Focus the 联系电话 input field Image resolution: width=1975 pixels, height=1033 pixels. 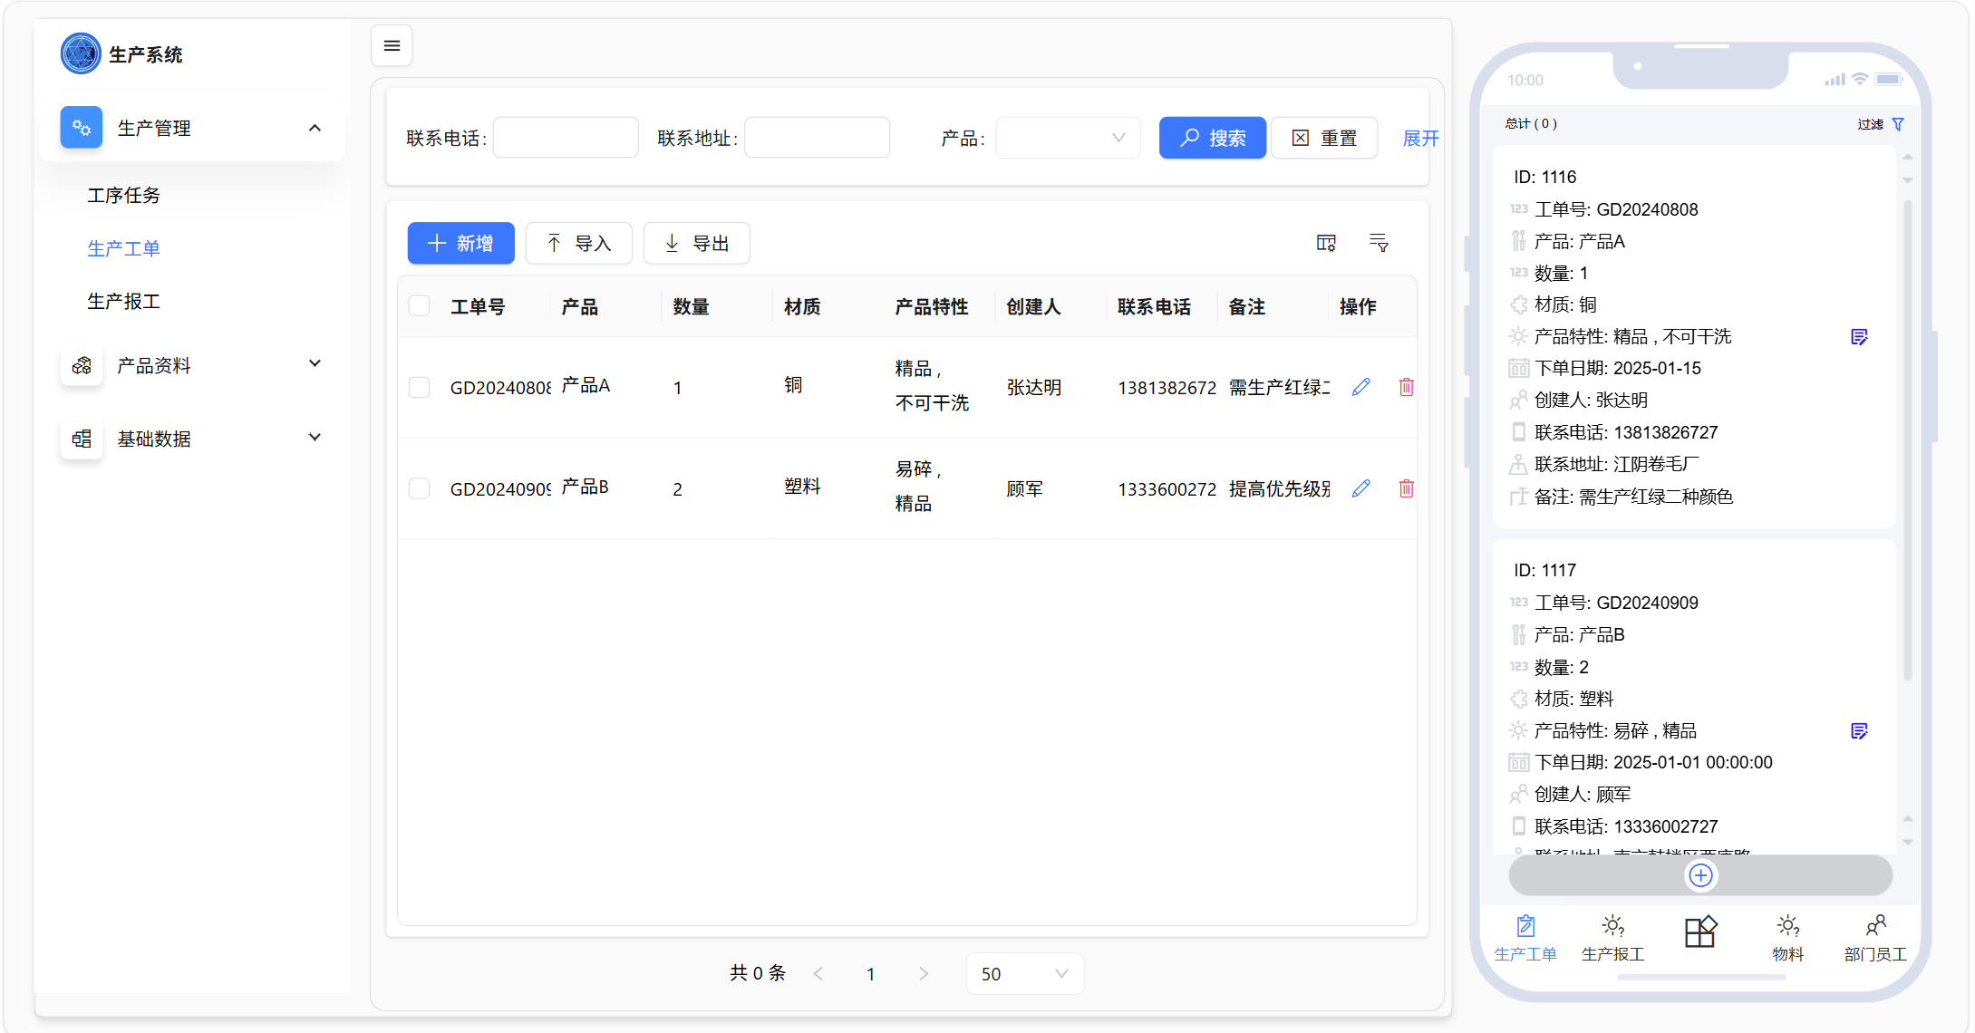point(566,138)
